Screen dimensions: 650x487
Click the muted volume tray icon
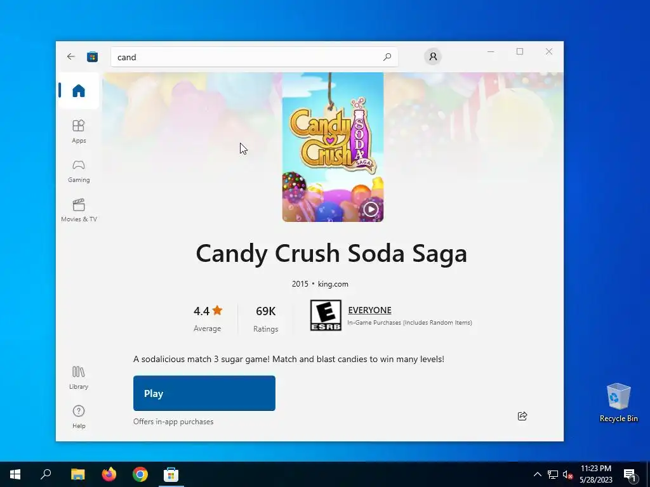(x=567, y=474)
